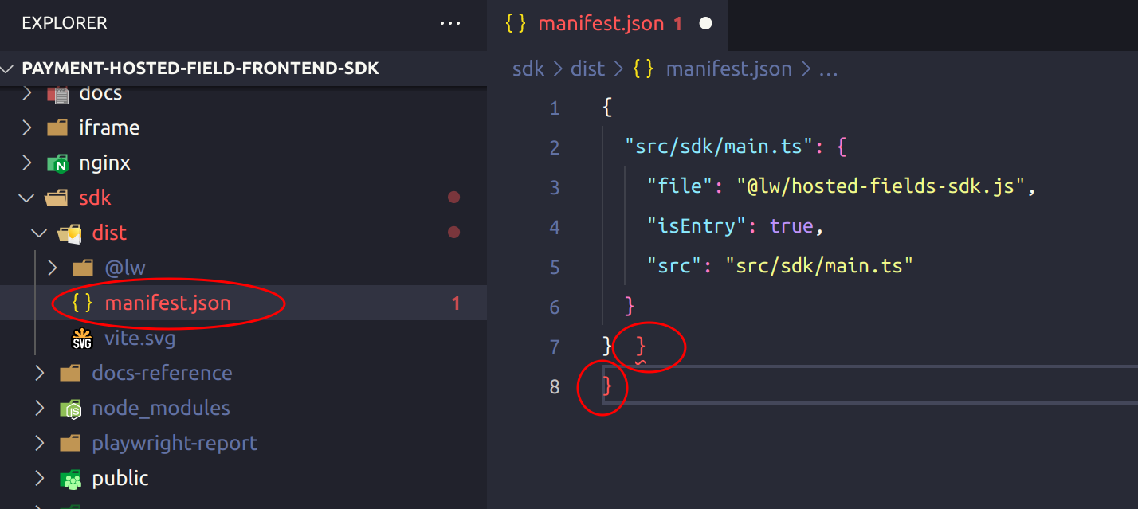Select the nginx folder label

coord(104,163)
